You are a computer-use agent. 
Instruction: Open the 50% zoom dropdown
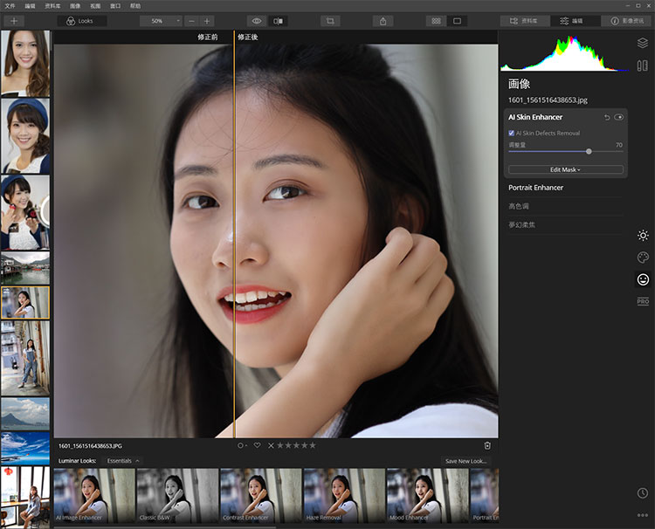pyautogui.click(x=161, y=21)
